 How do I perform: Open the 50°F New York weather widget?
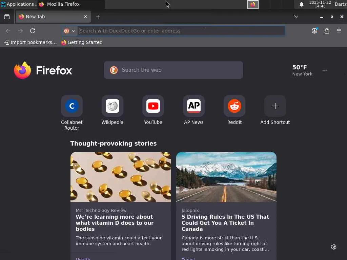(x=302, y=70)
